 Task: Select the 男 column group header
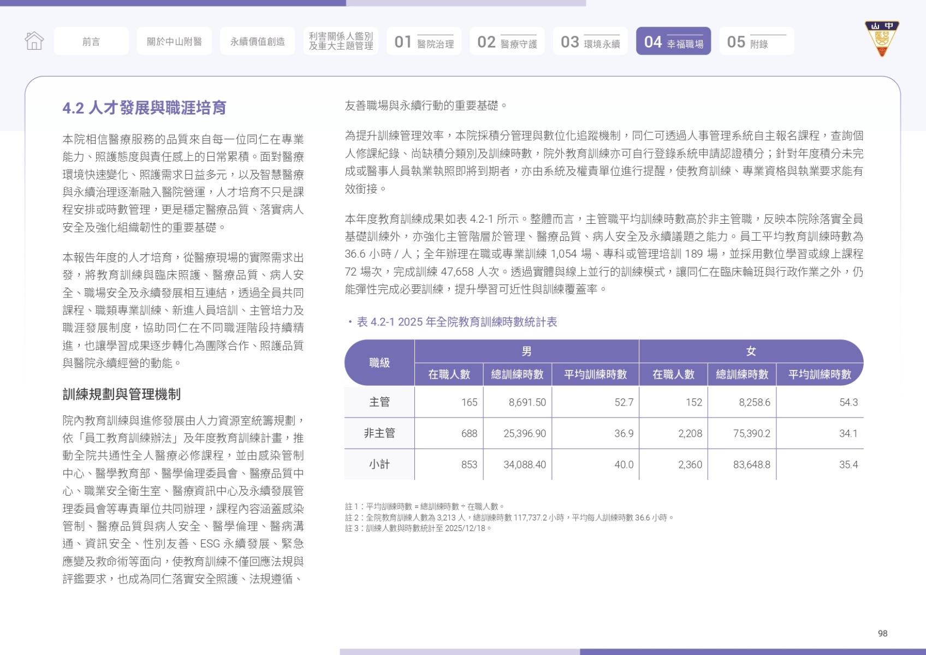coord(526,351)
